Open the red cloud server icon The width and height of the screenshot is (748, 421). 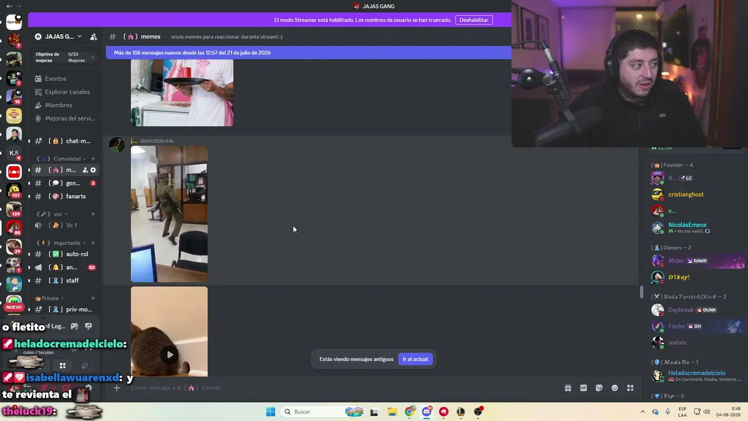14,172
